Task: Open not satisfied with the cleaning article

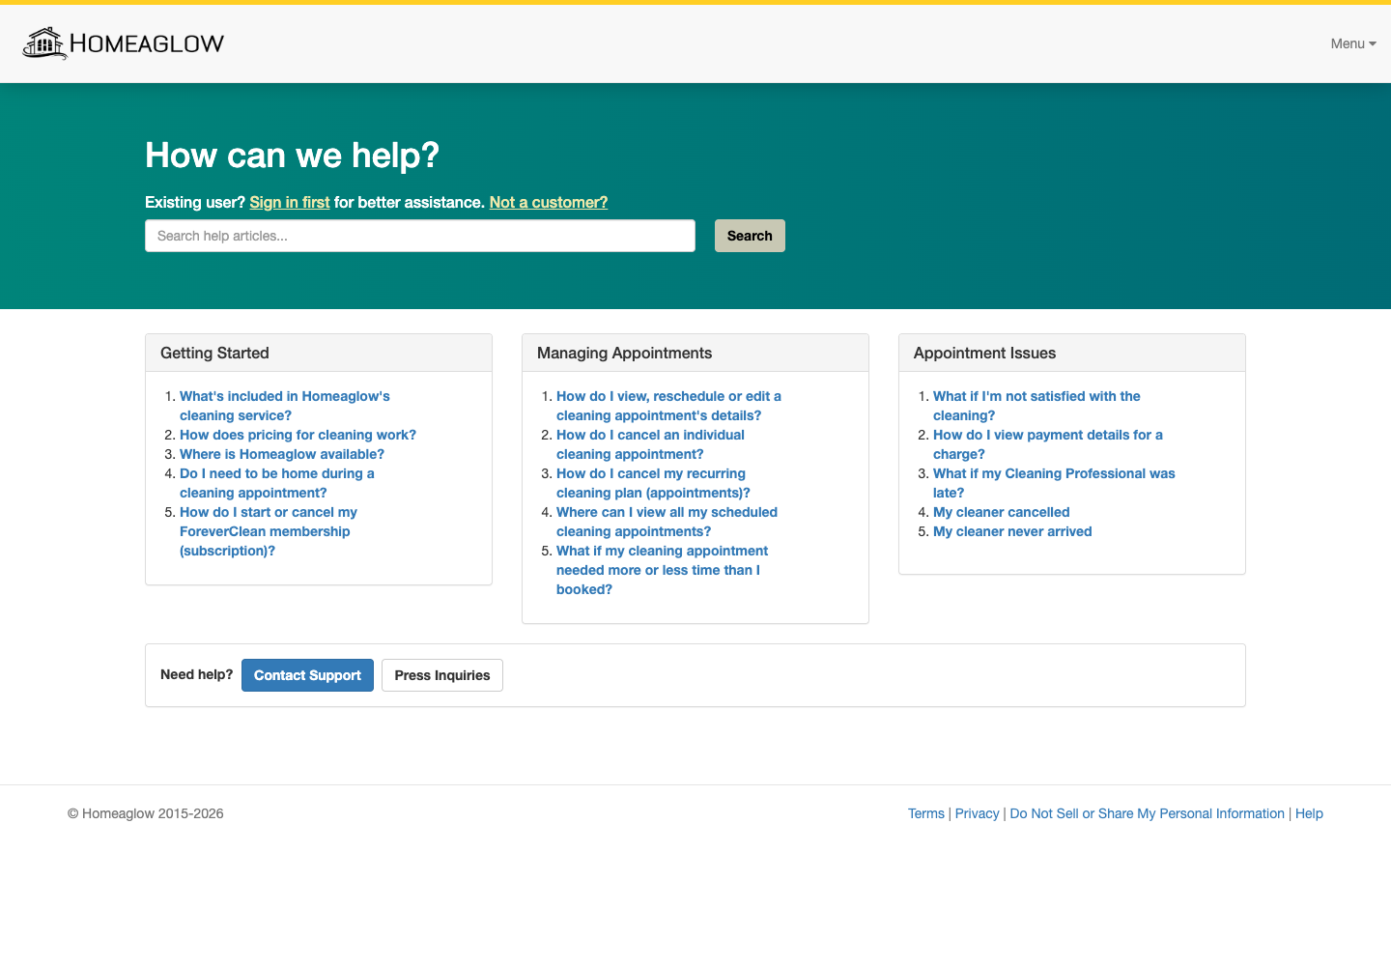Action: click(x=1036, y=406)
